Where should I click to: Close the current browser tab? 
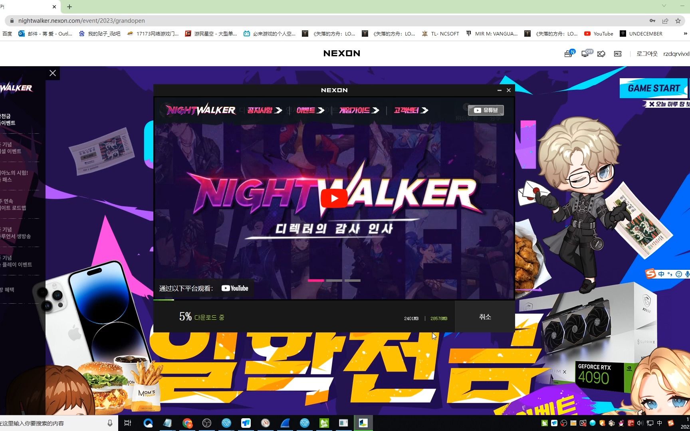pyautogui.click(x=54, y=7)
